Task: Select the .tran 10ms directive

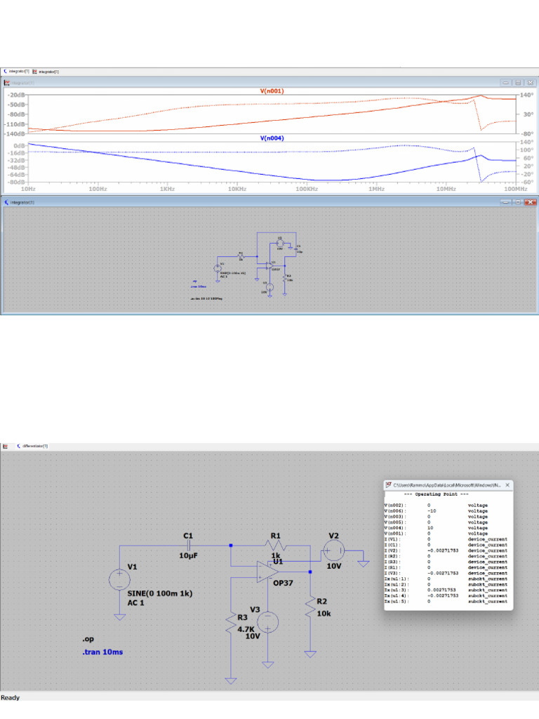Action: point(102,652)
